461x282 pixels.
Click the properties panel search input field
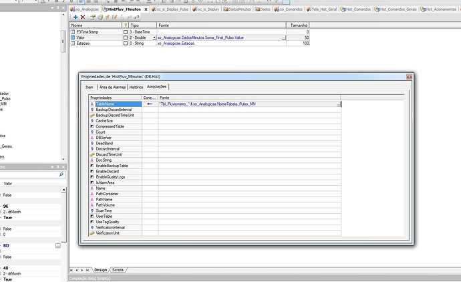(x=29, y=174)
